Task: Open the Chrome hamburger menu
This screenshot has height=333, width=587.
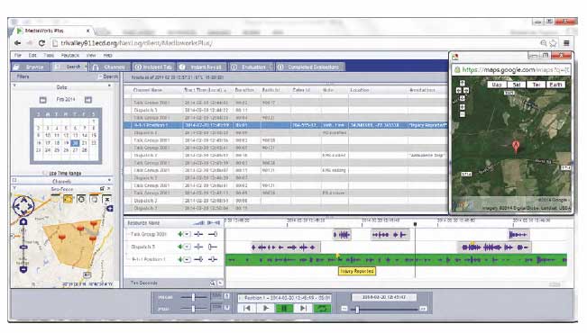Action: [x=566, y=43]
